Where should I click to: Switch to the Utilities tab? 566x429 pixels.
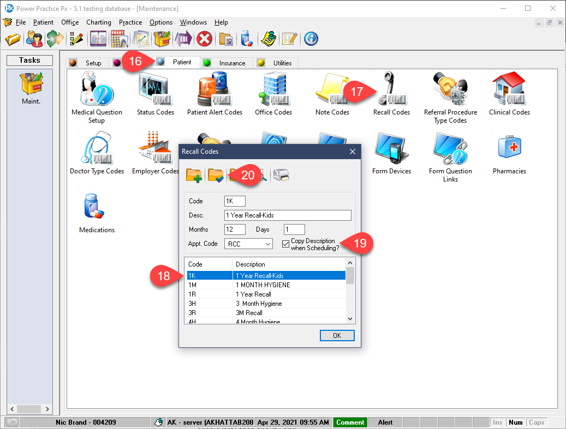pyautogui.click(x=276, y=63)
